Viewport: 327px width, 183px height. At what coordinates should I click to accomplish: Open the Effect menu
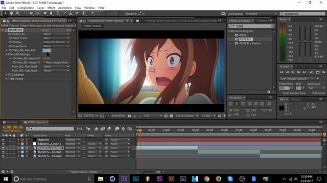[x=51, y=8]
